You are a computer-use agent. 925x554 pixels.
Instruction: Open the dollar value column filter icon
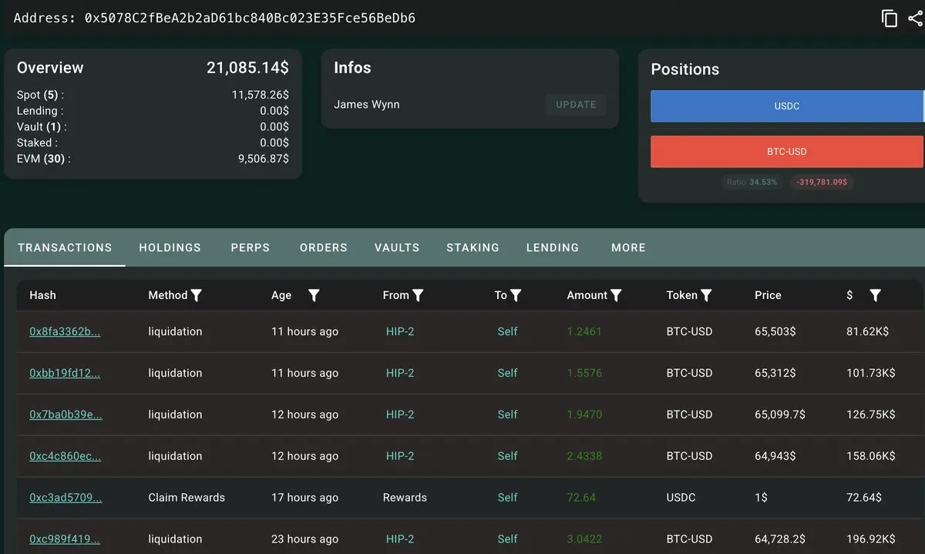click(x=875, y=295)
